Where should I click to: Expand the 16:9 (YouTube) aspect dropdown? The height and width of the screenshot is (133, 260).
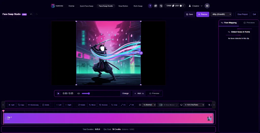pyautogui.click(x=194, y=105)
